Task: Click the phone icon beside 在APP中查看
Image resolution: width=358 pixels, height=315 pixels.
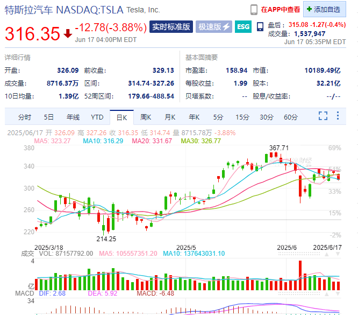Action: (x=254, y=10)
